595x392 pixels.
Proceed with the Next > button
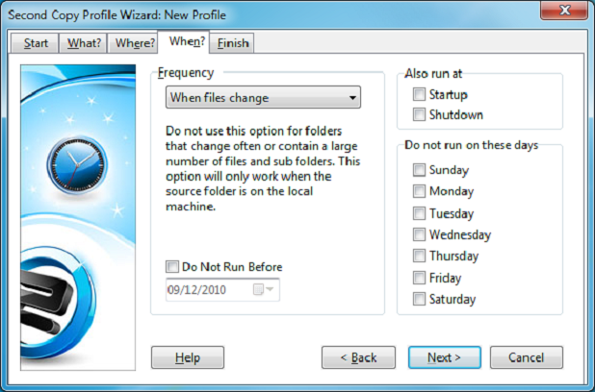(x=445, y=357)
